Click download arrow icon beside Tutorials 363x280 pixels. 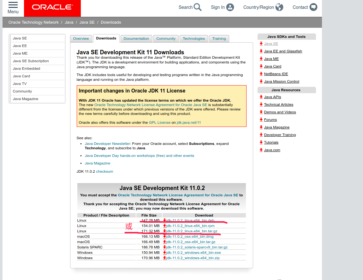[261, 142]
